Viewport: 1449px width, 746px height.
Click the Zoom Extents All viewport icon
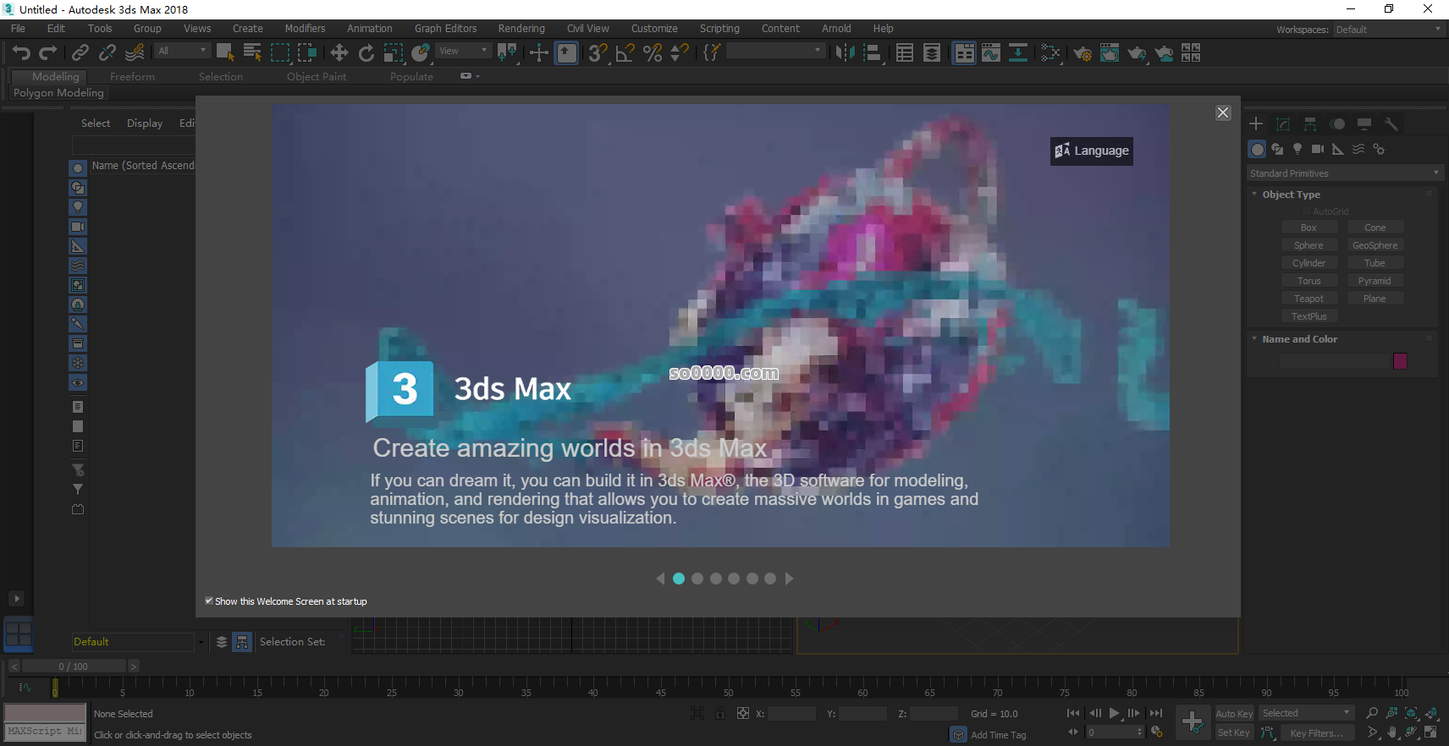click(x=1431, y=713)
